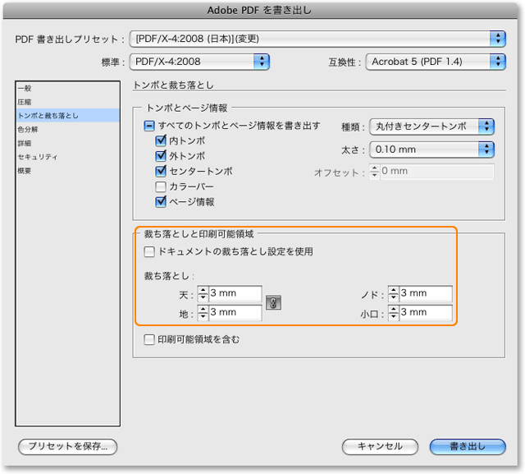Click the プリセットを保存 button
This screenshot has height=474, width=525.
point(68,446)
